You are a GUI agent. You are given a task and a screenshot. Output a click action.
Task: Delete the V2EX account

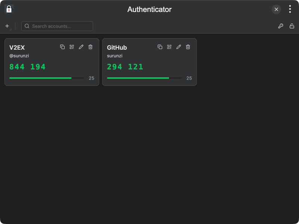coord(90,47)
